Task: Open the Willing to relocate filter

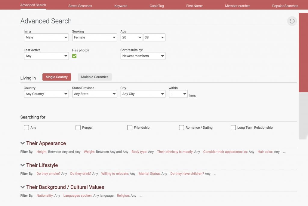Action: coord(115,174)
